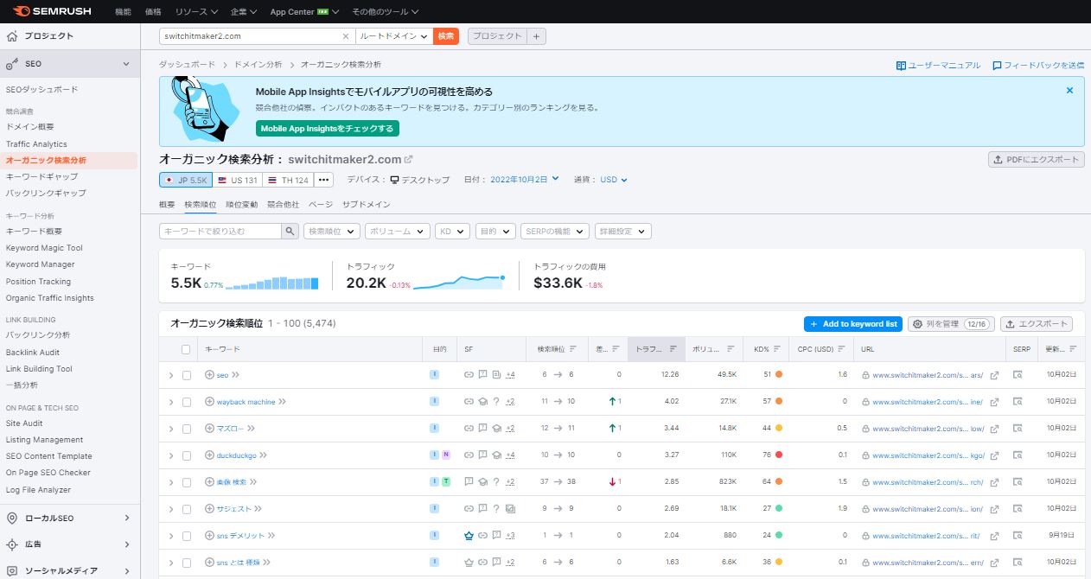Open the KD filter dropdown
Screen dimensions: 1091x579
(x=452, y=232)
